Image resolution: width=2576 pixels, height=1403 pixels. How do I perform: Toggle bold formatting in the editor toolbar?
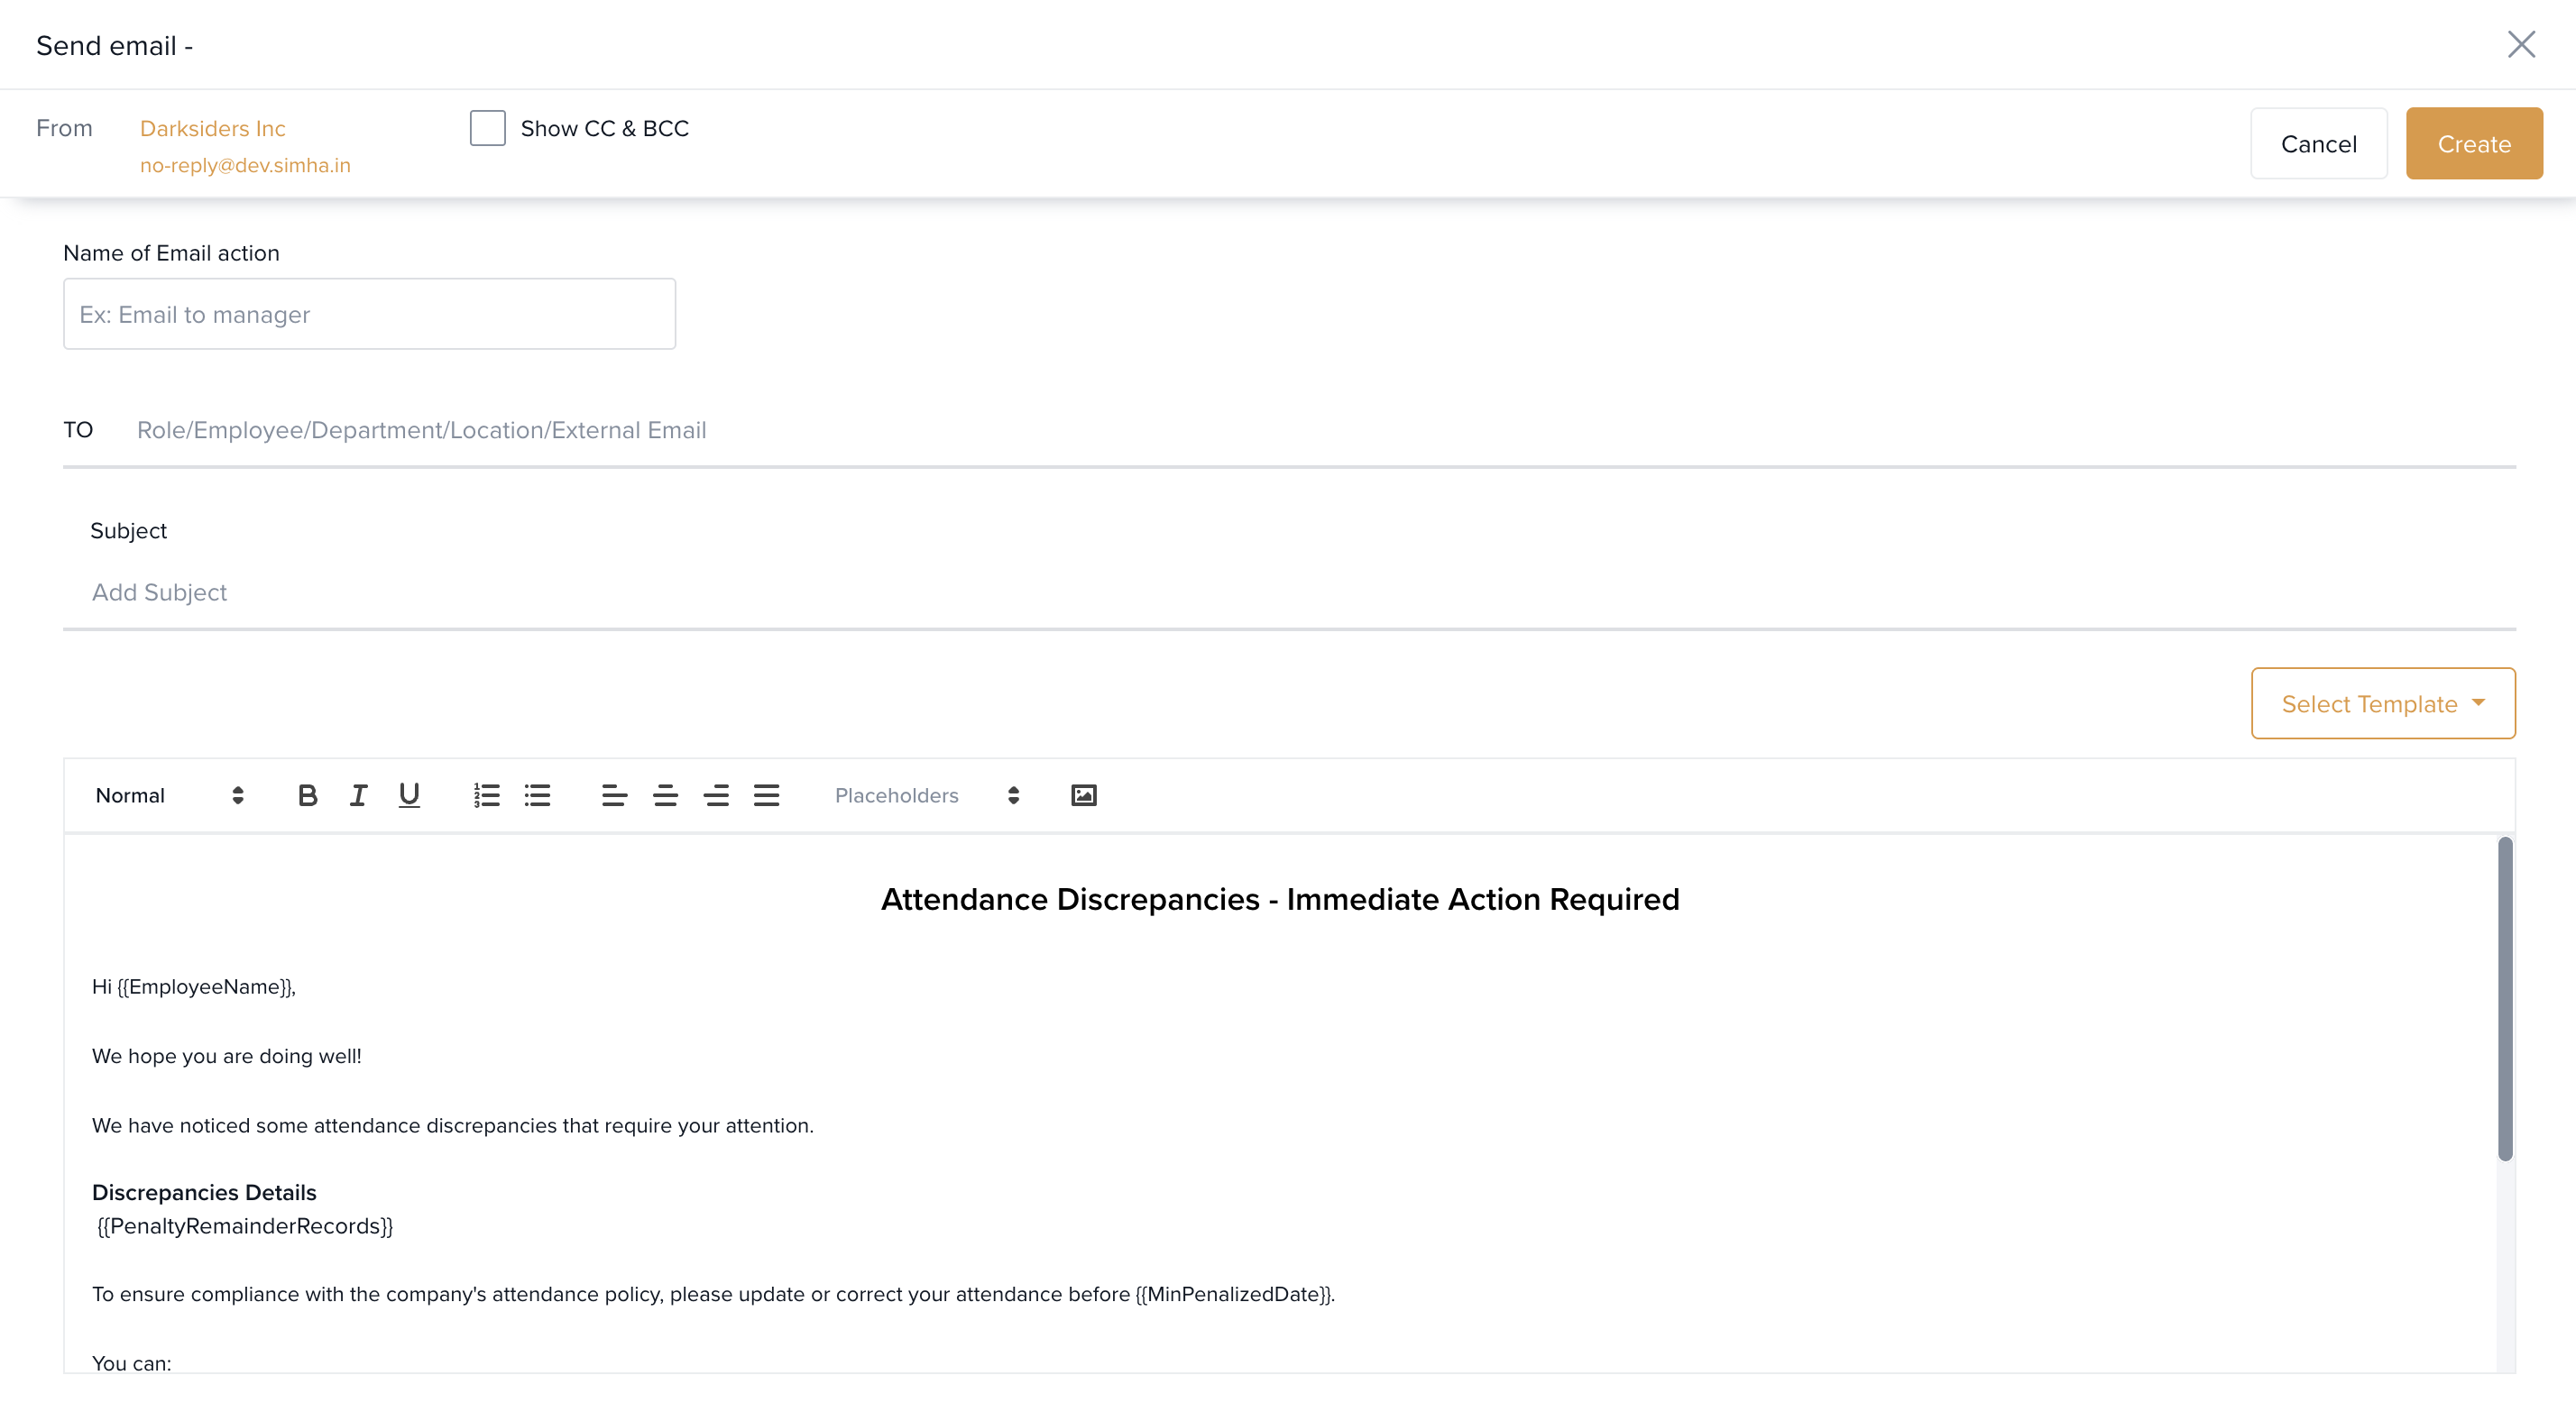tap(307, 795)
